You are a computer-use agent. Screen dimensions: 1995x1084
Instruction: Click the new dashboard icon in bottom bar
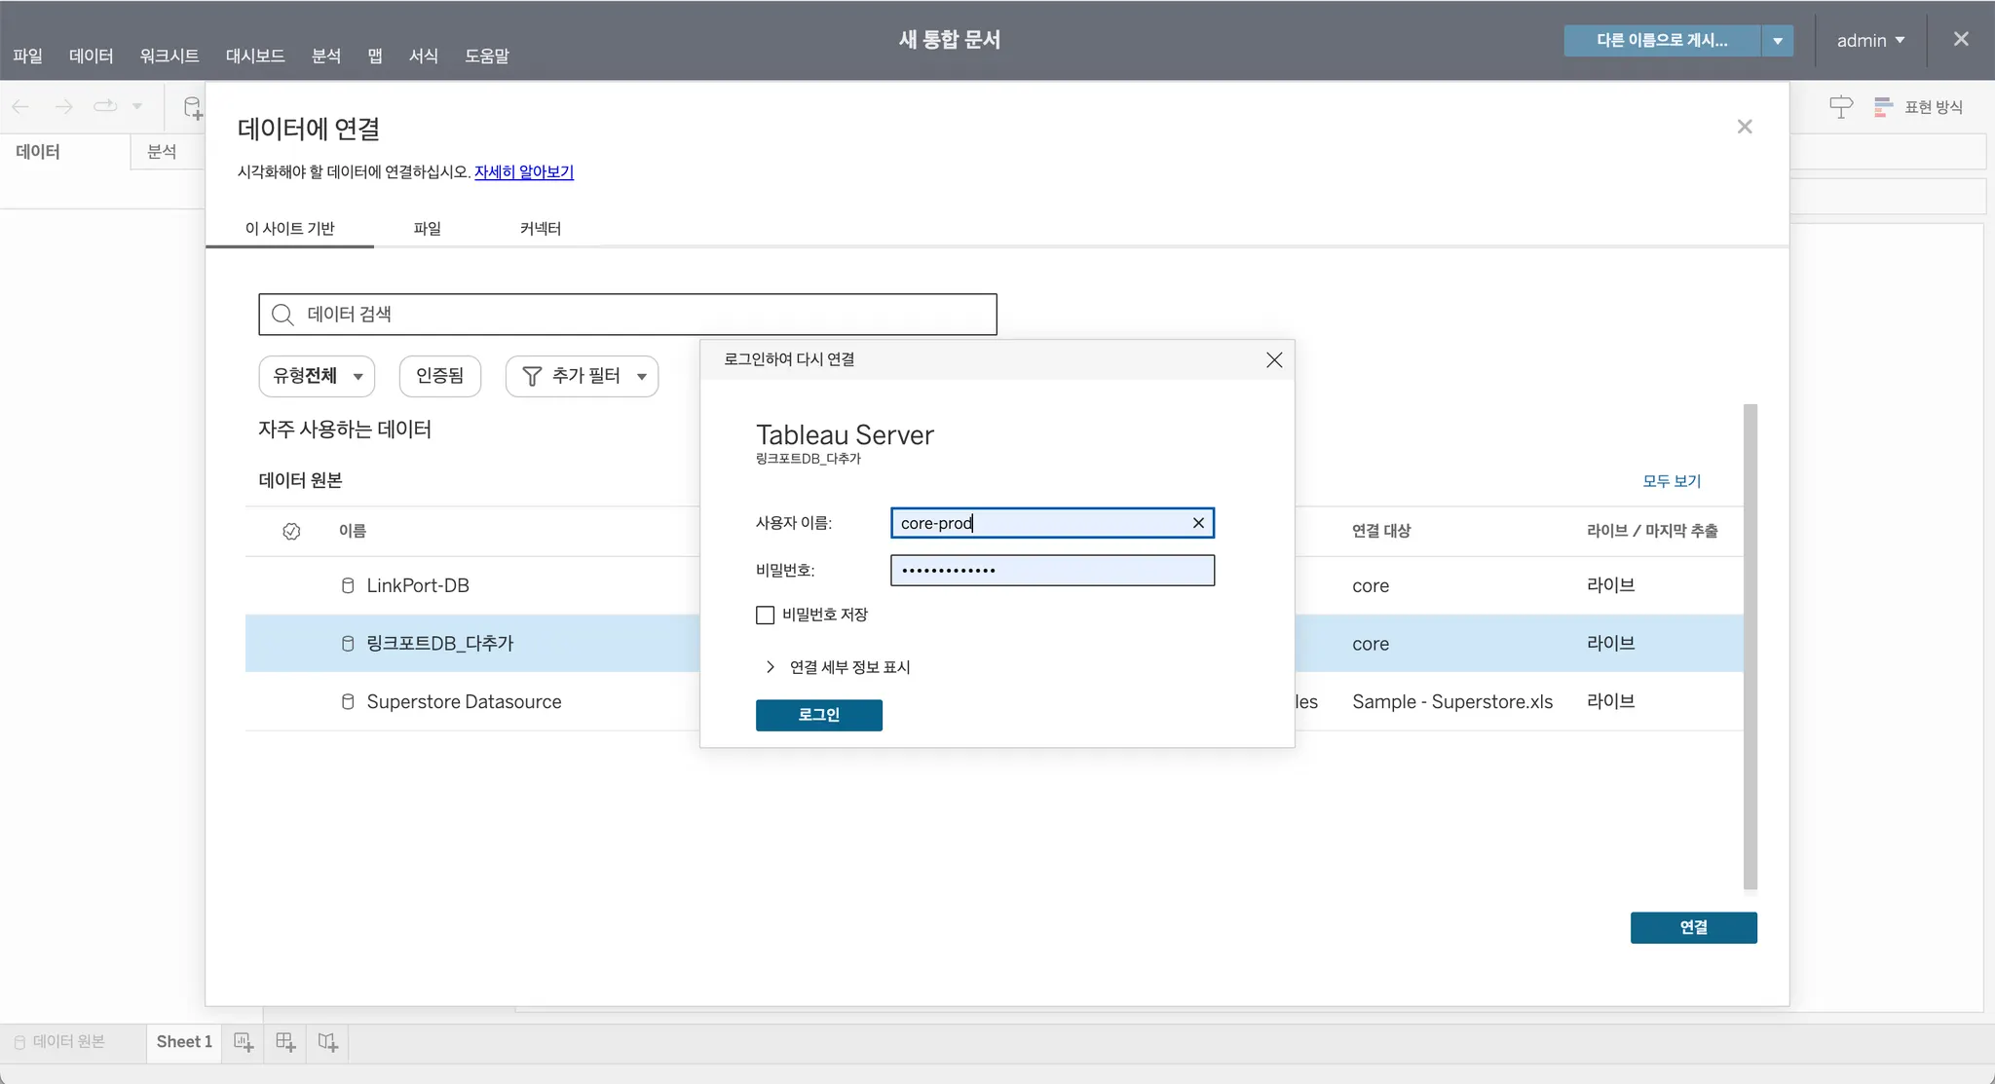tap(285, 1042)
